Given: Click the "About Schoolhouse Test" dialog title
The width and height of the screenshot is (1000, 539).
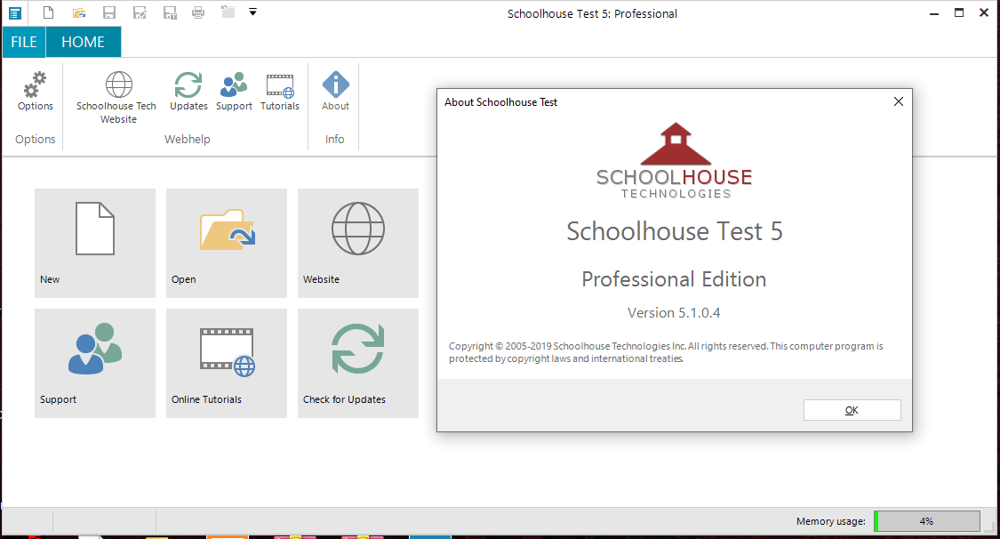Looking at the screenshot, I should click(500, 102).
